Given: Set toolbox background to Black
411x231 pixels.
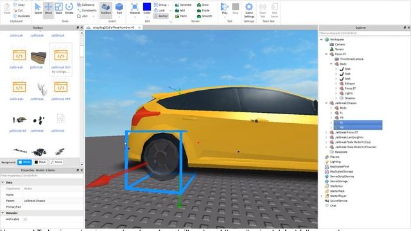Looking at the screenshot, I should pos(40,162).
